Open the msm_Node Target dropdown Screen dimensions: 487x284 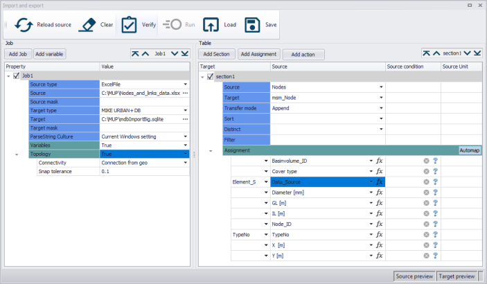pyautogui.click(x=381, y=98)
